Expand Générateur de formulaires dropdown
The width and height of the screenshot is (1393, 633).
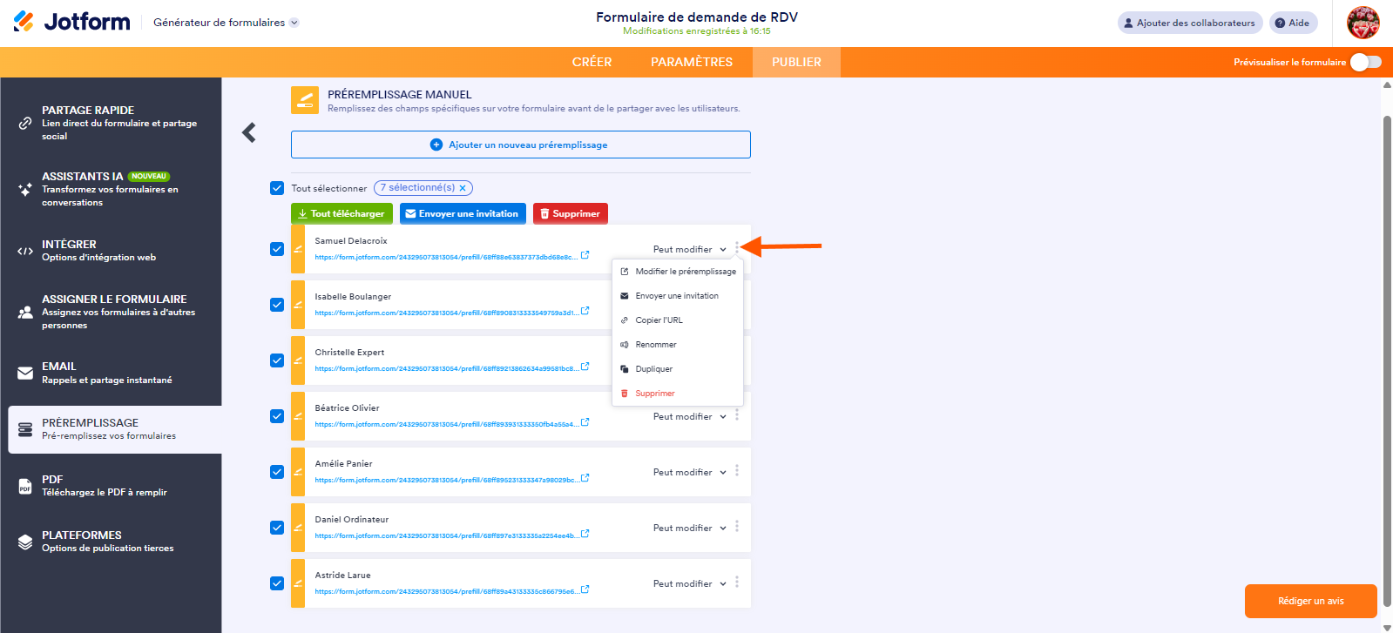tap(226, 23)
